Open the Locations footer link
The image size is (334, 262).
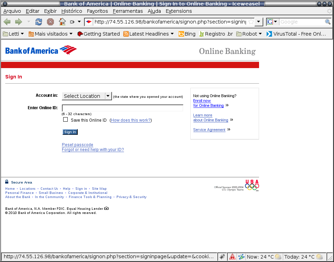pos(28,189)
